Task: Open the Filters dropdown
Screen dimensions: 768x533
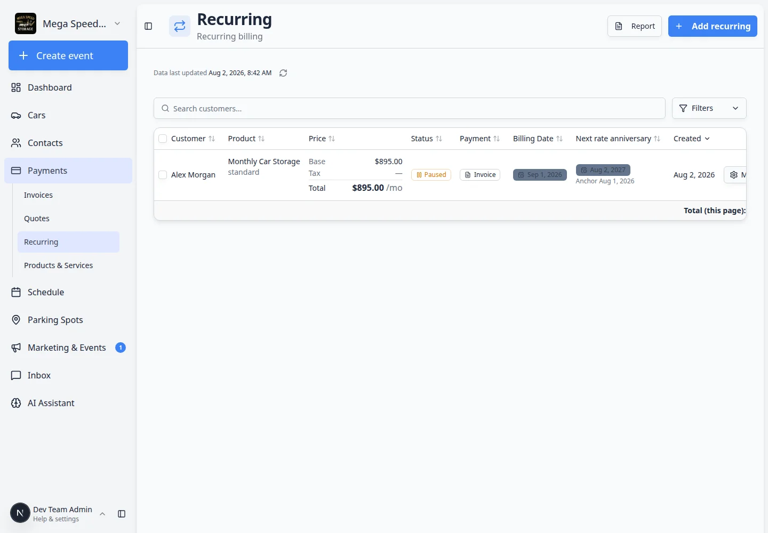Action: click(709, 108)
